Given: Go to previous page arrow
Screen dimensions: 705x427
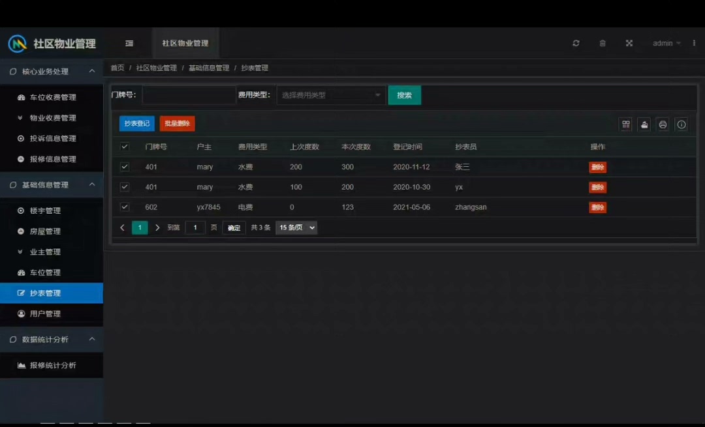Looking at the screenshot, I should [122, 228].
